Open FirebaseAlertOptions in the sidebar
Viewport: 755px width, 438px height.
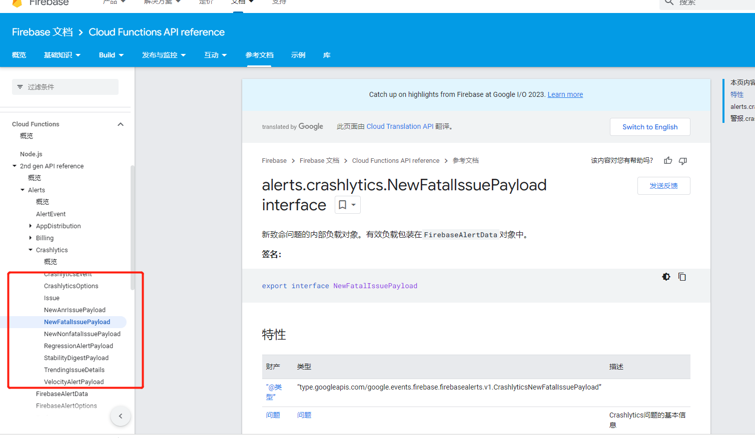[x=67, y=406]
